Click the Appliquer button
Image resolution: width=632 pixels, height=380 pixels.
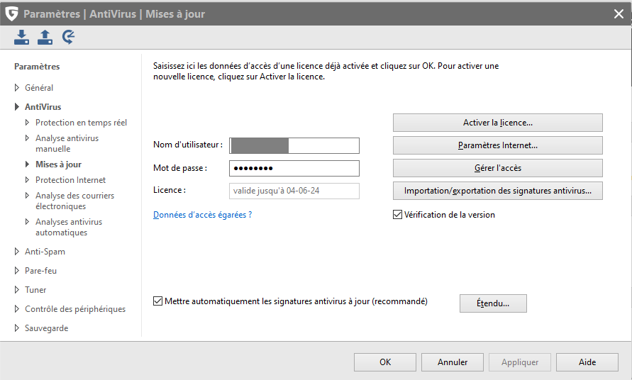[520, 362]
